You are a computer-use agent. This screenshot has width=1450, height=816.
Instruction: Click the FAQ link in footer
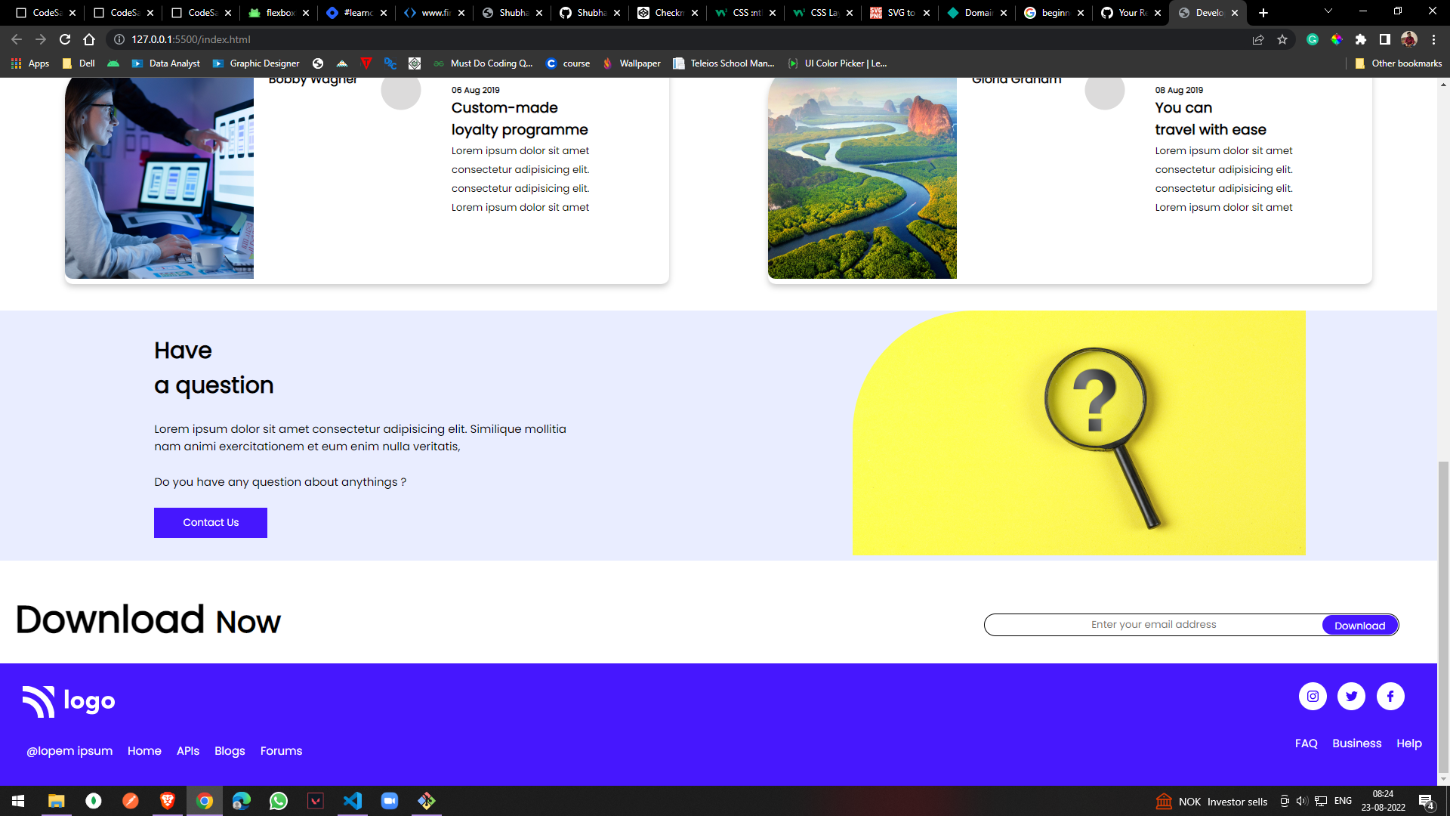[1307, 743]
